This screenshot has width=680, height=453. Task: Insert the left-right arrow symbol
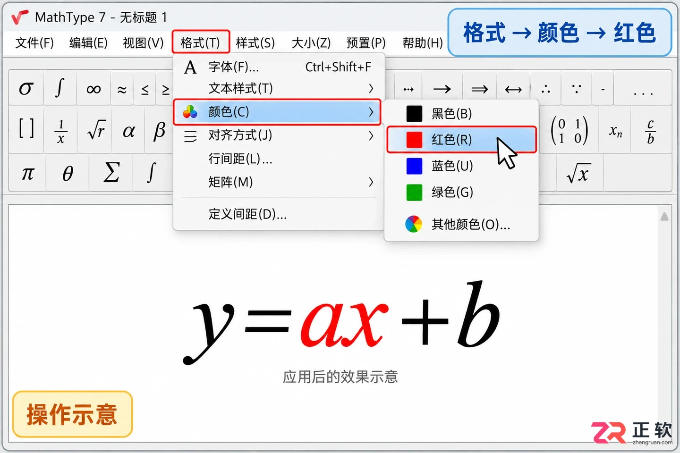click(513, 89)
